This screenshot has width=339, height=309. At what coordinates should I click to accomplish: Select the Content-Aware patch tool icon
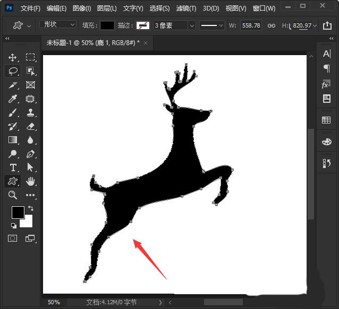30,99
